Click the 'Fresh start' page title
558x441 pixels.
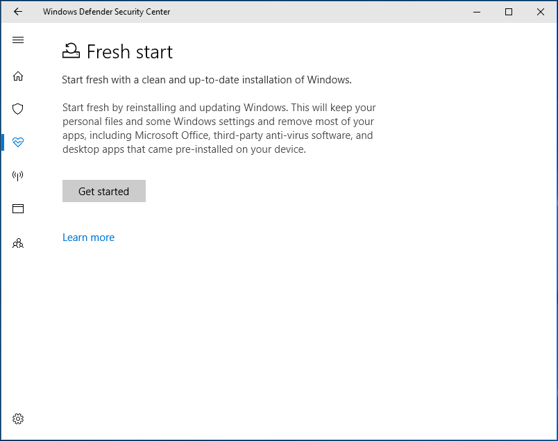coord(130,51)
